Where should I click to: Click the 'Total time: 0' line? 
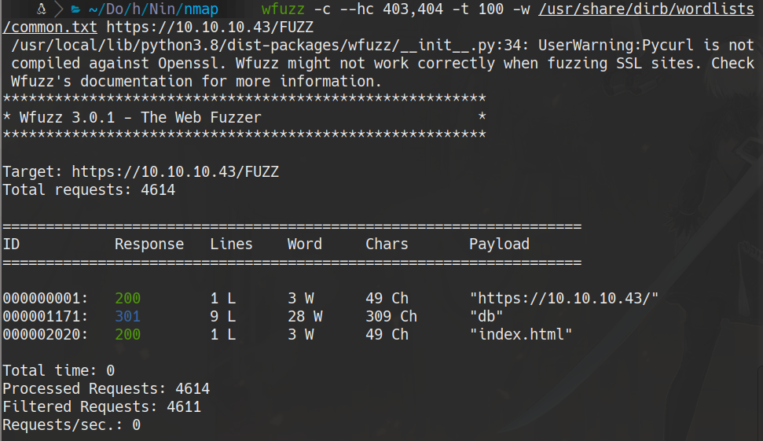click(58, 371)
